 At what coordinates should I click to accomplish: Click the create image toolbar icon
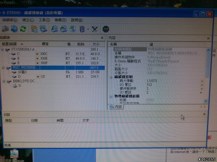[64, 29]
